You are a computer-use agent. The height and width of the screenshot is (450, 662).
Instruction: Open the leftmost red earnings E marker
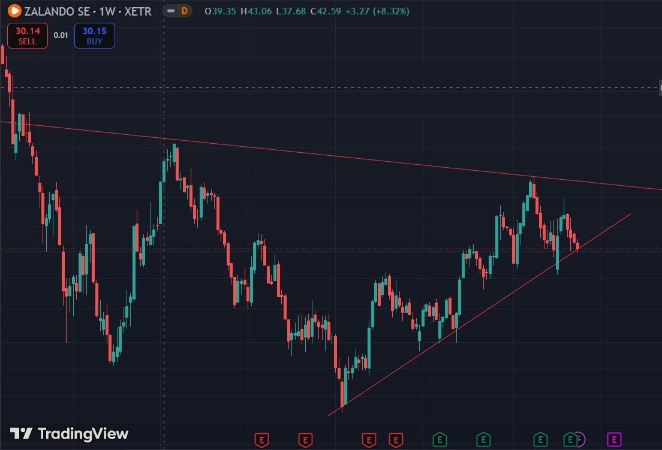coord(262,440)
